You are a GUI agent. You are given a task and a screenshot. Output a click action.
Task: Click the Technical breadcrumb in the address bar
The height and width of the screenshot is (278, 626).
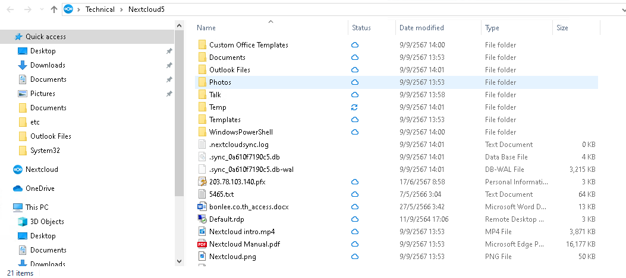coord(100,9)
